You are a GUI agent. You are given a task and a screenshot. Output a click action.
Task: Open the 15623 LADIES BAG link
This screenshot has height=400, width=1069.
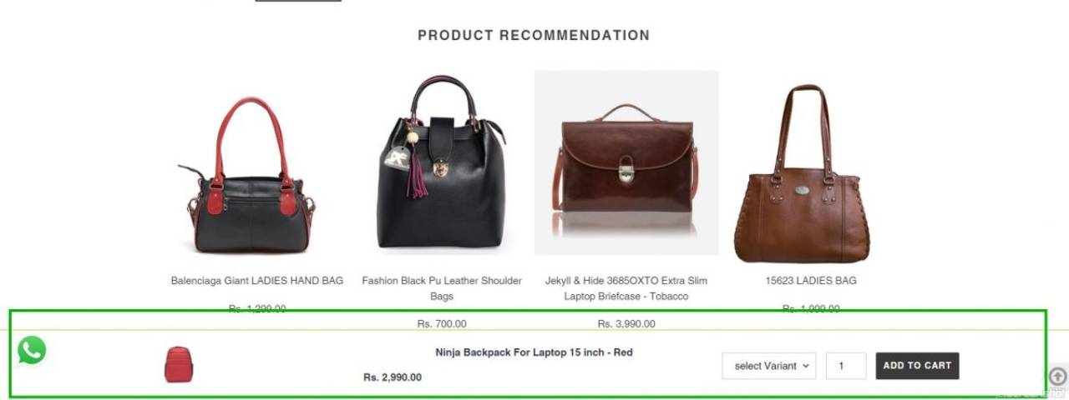pyautogui.click(x=811, y=281)
